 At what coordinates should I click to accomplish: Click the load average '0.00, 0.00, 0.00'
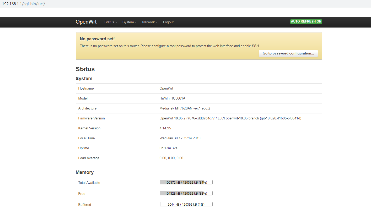[171, 158]
